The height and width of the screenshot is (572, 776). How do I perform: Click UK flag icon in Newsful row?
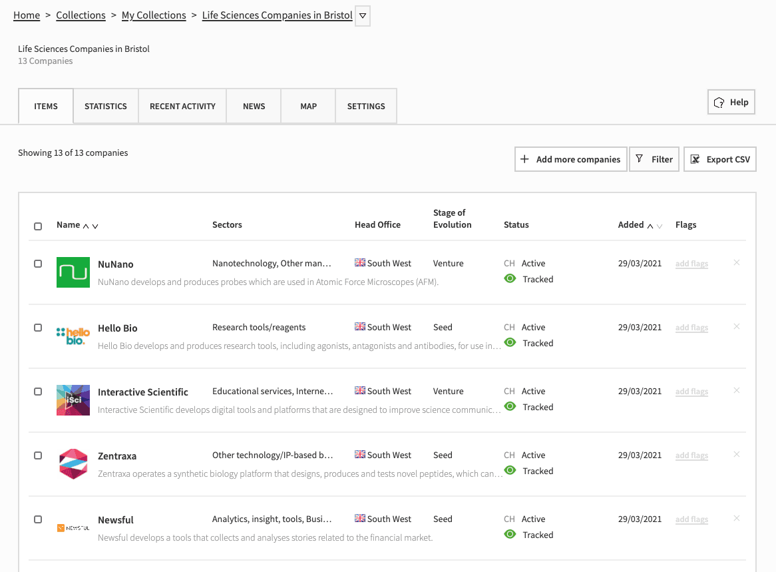pyautogui.click(x=360, y=518)
